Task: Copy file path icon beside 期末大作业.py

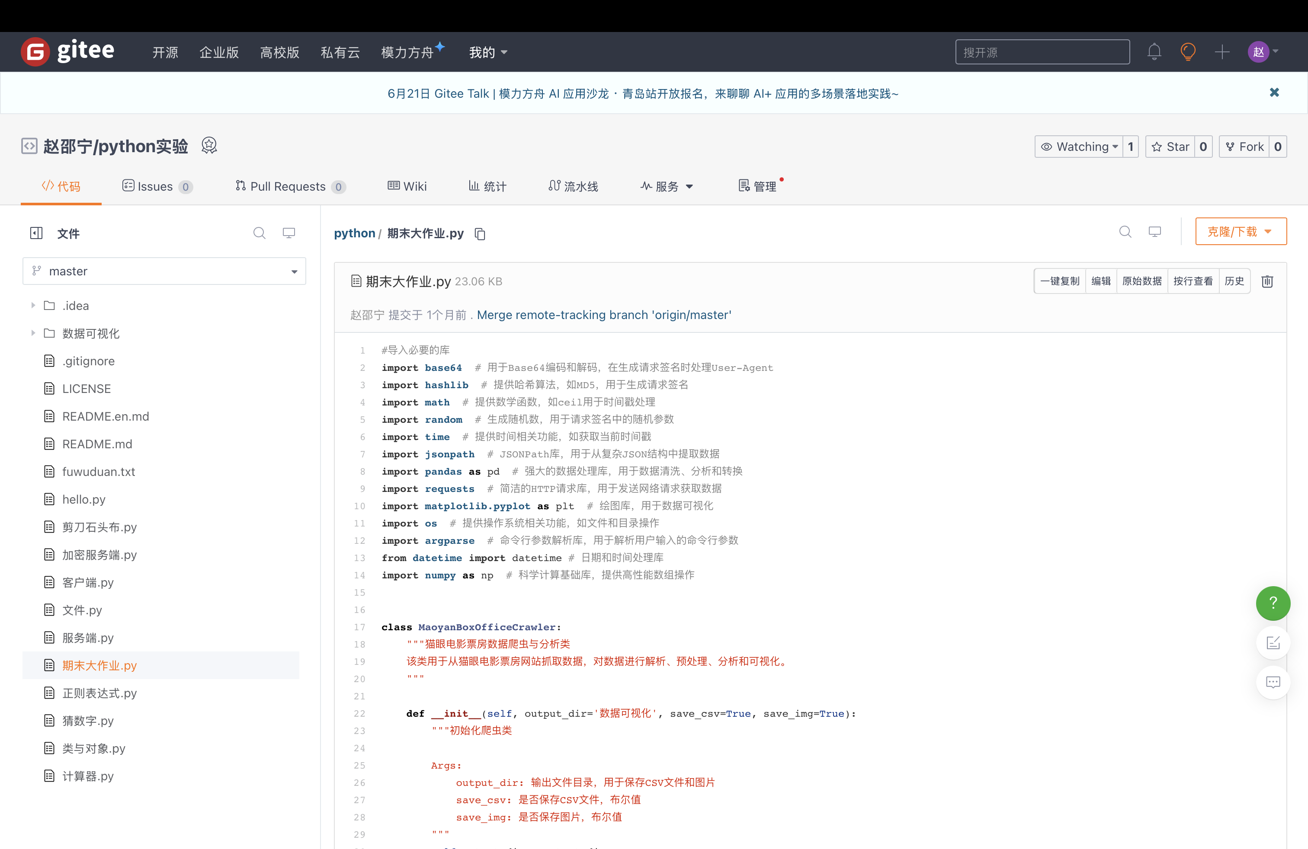Action: point(480,234)
